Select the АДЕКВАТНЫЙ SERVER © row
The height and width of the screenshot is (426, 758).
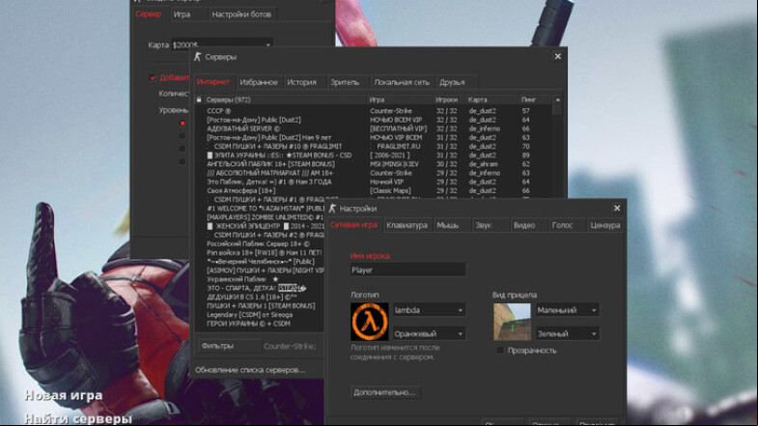tap(373, 128)
